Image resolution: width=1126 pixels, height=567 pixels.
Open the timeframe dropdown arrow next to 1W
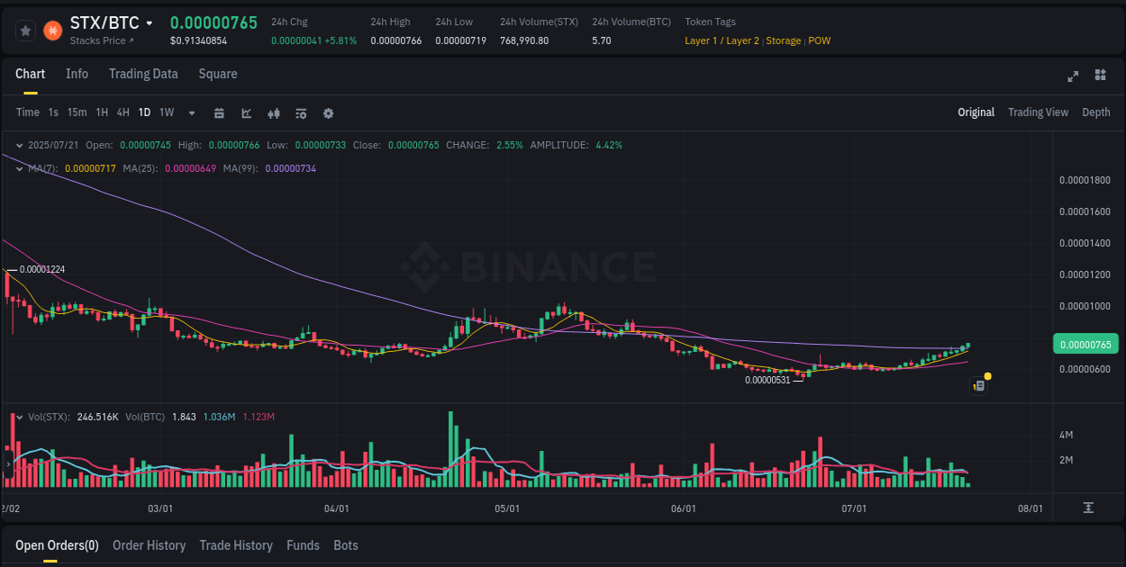(190, 113)
